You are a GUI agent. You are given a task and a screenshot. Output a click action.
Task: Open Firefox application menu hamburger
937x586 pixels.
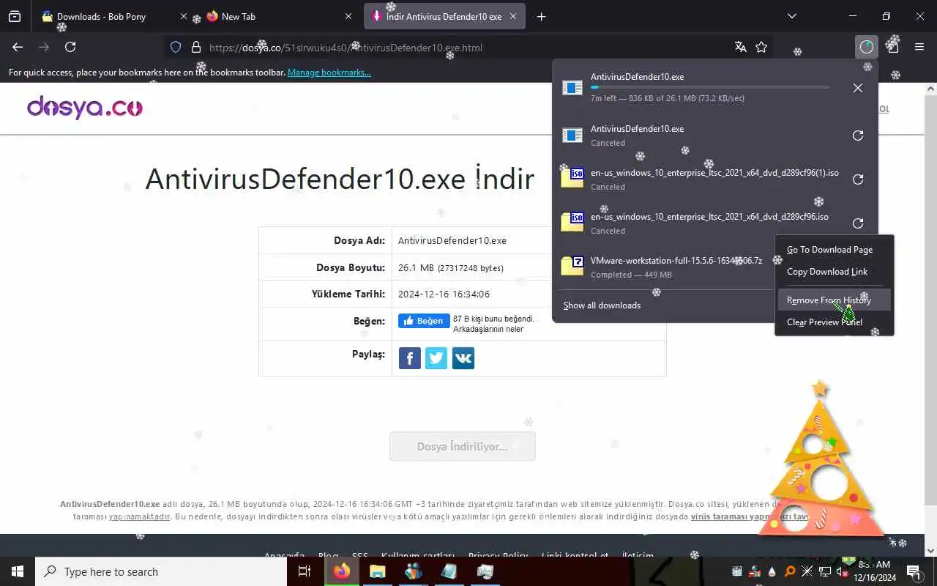pyautogui.click(x=919, y=47)
